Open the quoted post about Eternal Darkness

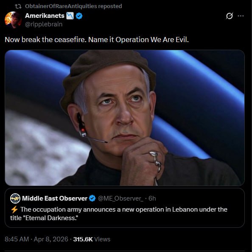click(125, 208)
